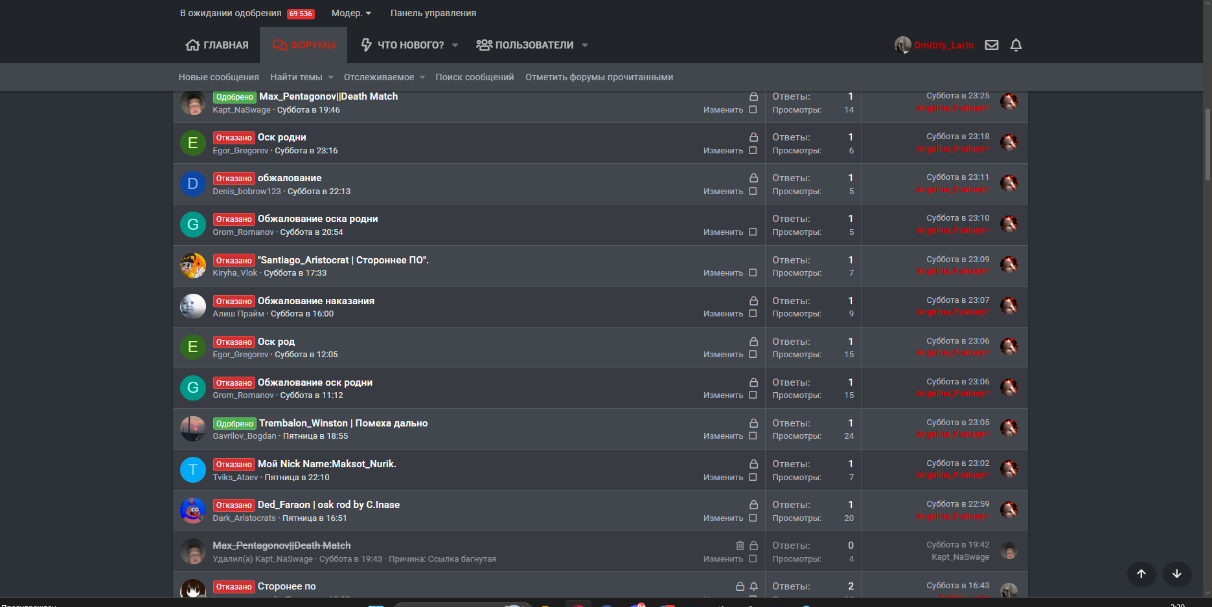
Task: Check the box for Trembalon_Winston thread
Action: point(753,436)
